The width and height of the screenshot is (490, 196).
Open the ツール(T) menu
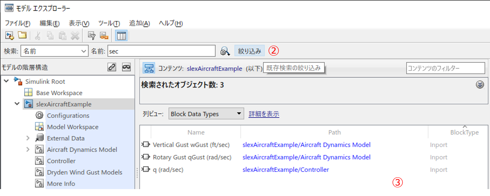[x=109, y=23]
